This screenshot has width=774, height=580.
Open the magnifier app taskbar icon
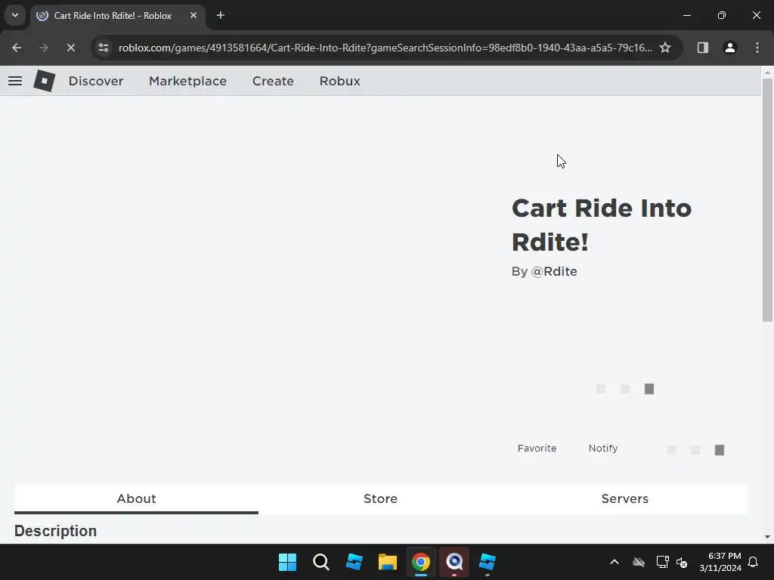(x=454, y=562)
